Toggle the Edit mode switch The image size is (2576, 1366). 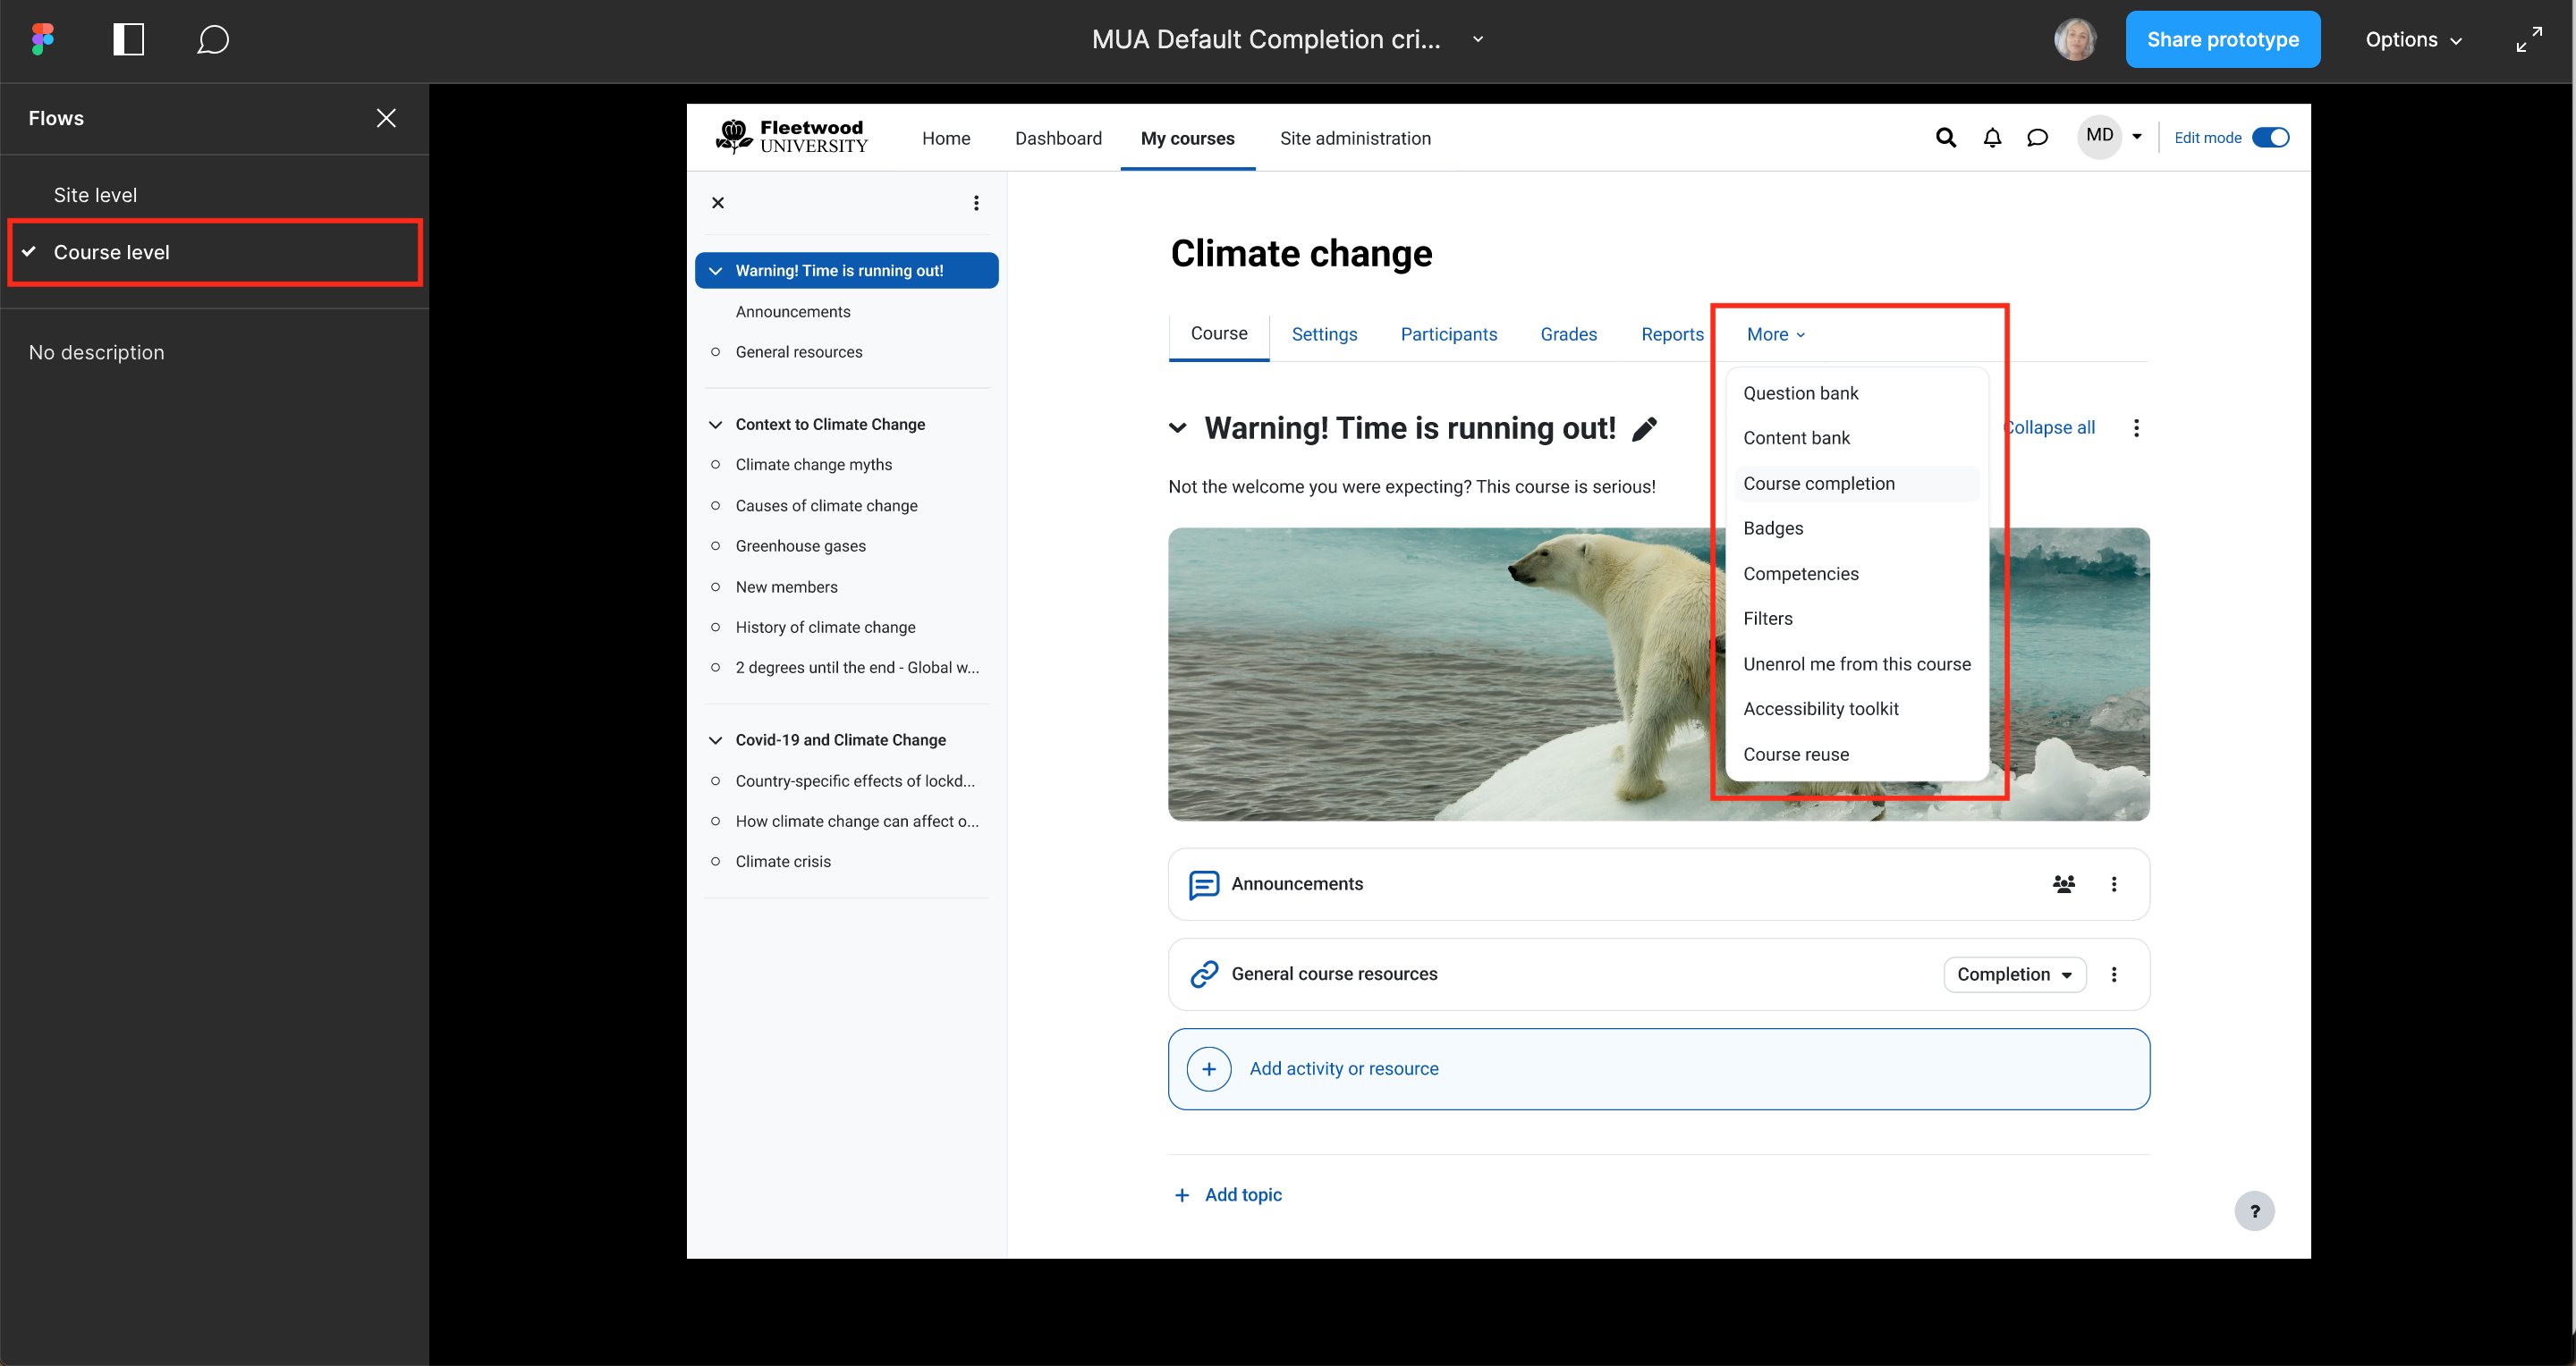(2270, 138)
